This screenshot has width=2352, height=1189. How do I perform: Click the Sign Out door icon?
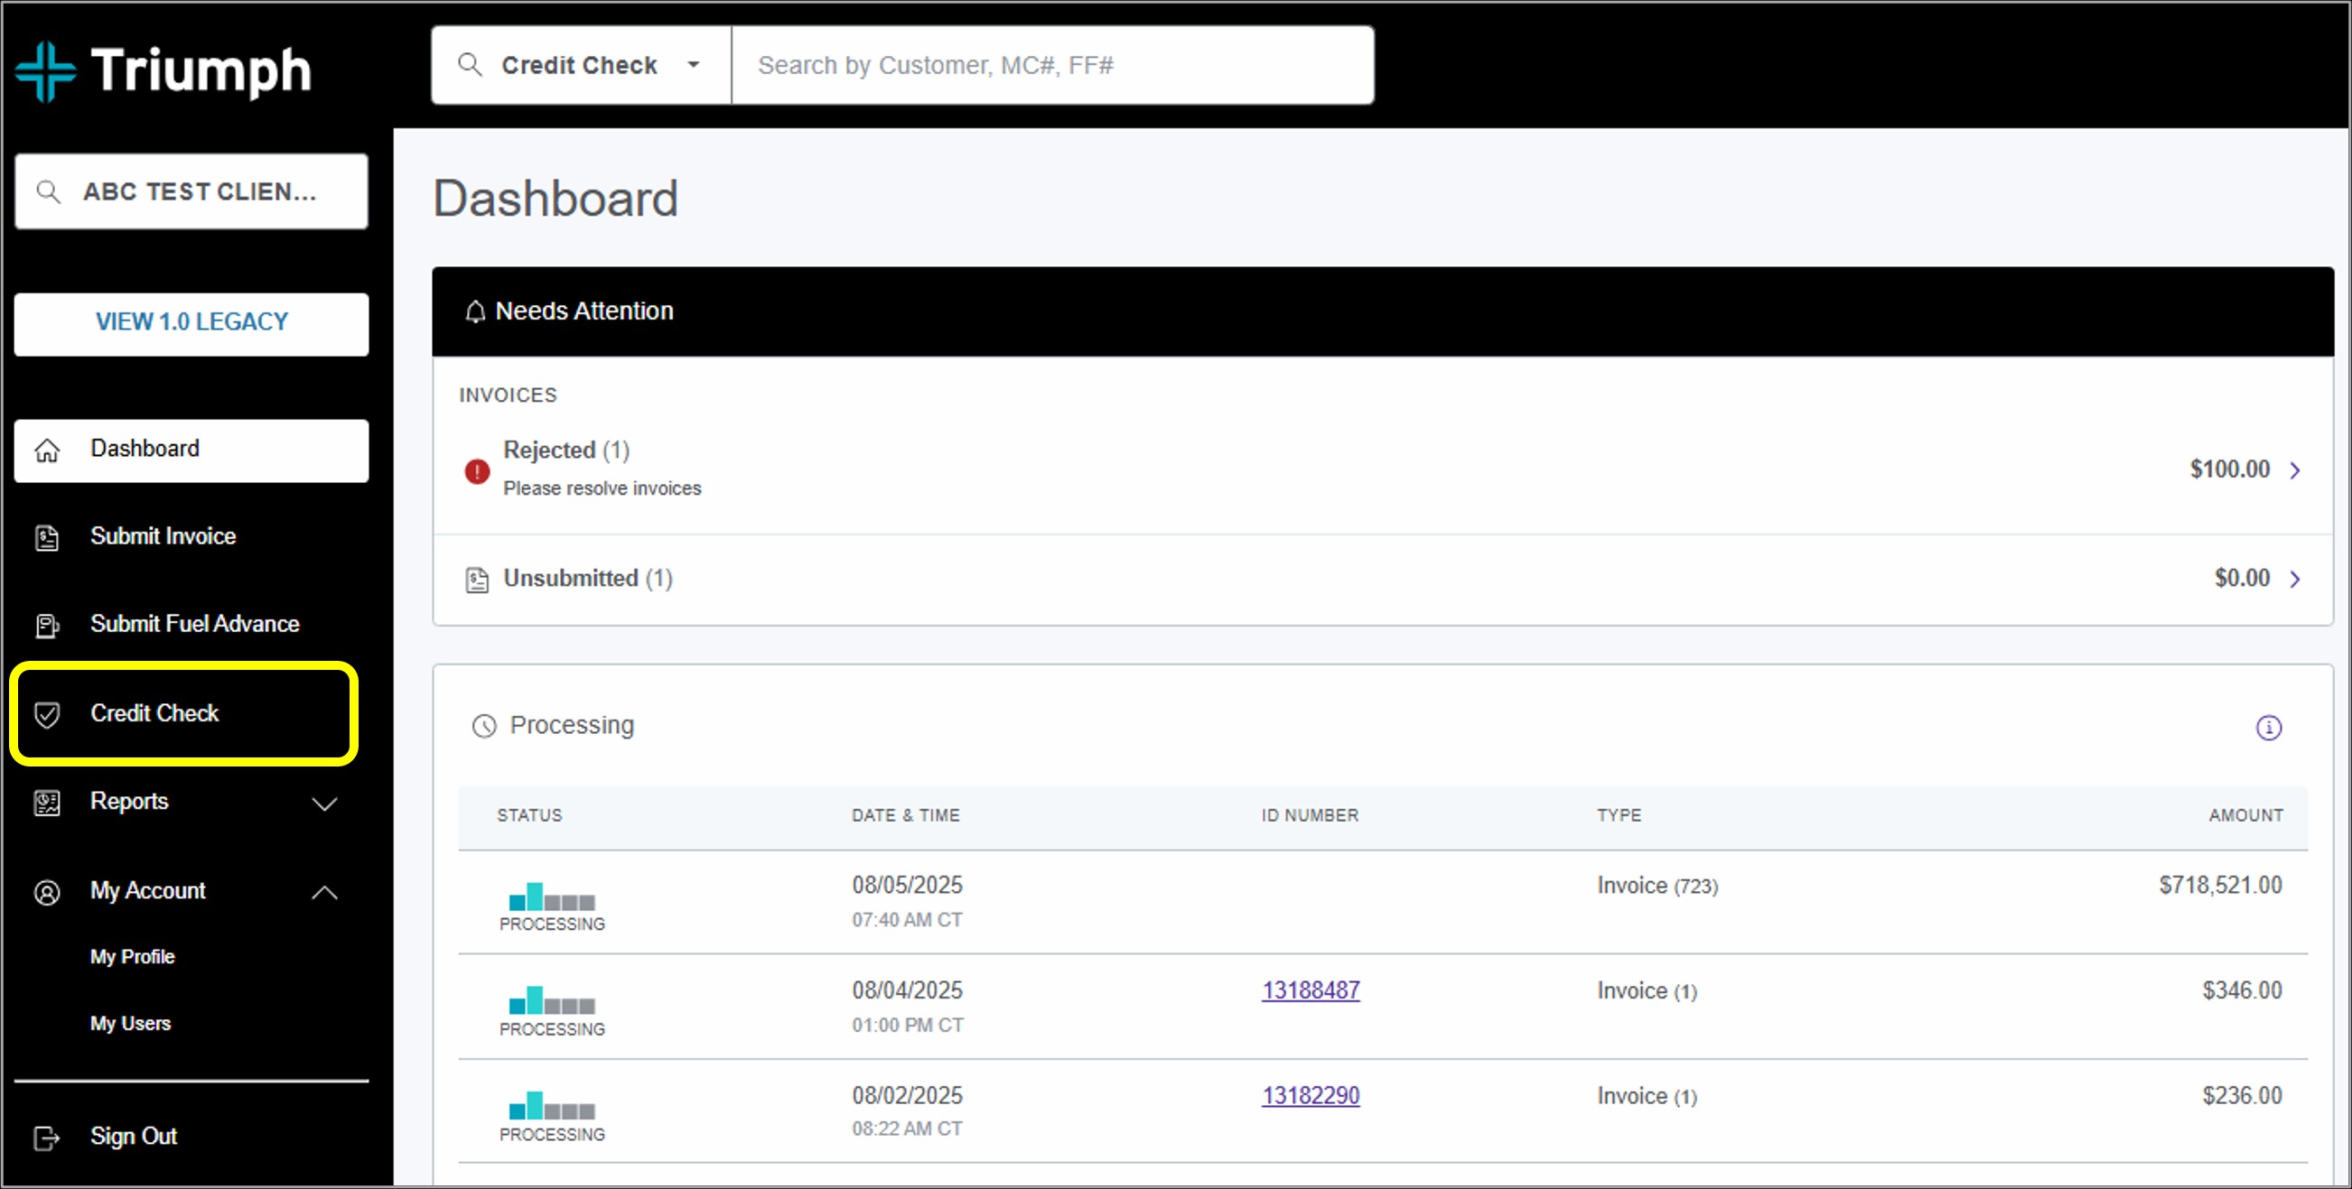pos(47,1138)
